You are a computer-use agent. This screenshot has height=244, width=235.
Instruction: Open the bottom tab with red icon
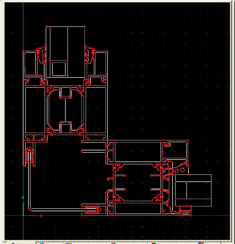click(127, 243)
